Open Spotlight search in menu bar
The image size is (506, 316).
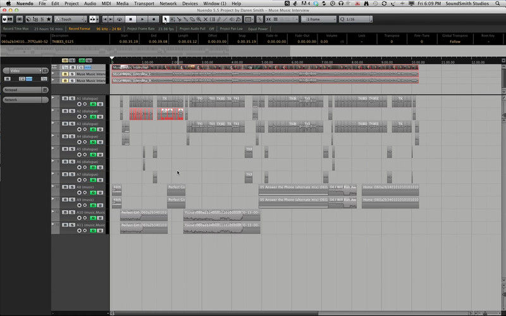click(x=498, y=4)
